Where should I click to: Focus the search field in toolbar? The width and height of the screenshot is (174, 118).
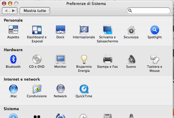[x=149, y=11]
